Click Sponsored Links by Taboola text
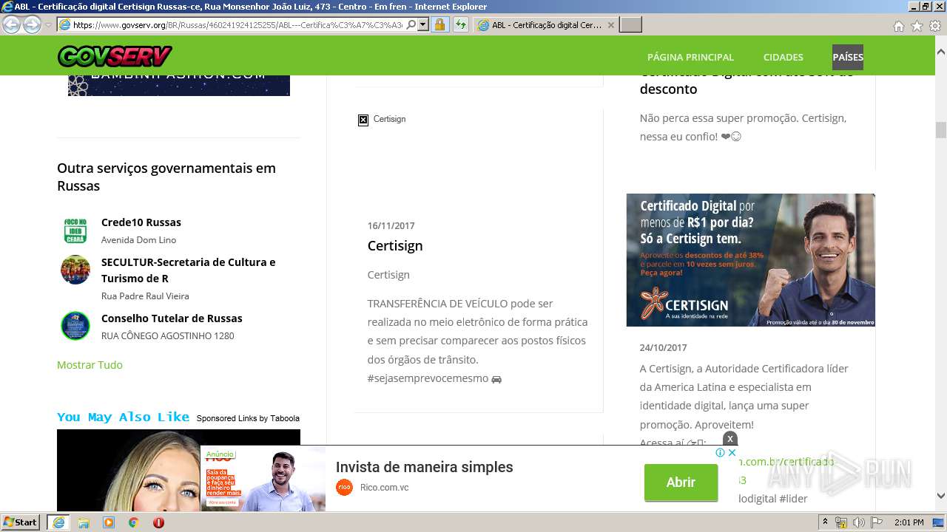 coord(248,418)
